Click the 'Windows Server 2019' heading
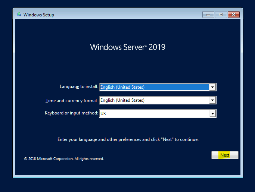Image resolution: width=255 pixels, height=192 pixels. coord(128,47)
